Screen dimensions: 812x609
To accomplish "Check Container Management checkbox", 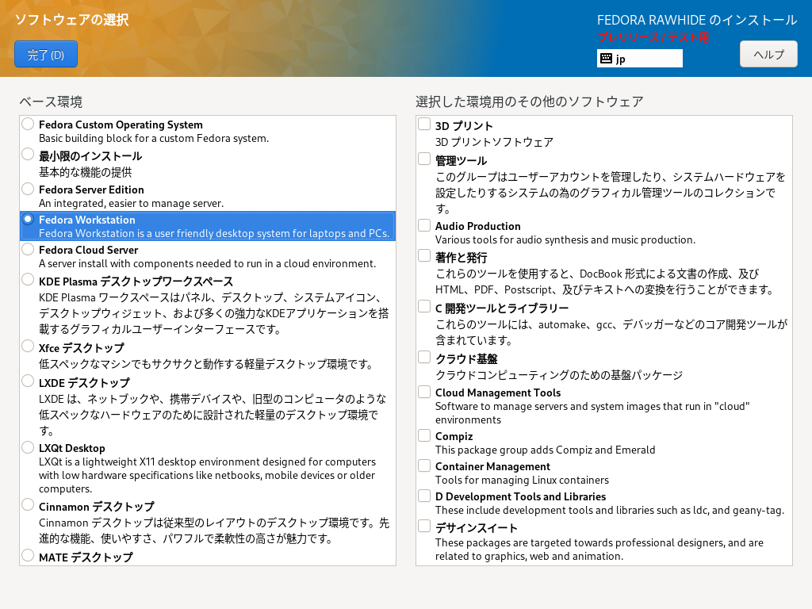I will coord(424,465).
